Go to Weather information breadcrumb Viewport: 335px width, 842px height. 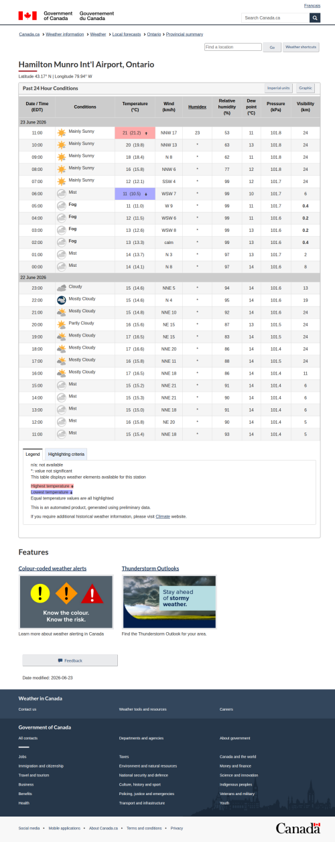click(x=65, y=34)
